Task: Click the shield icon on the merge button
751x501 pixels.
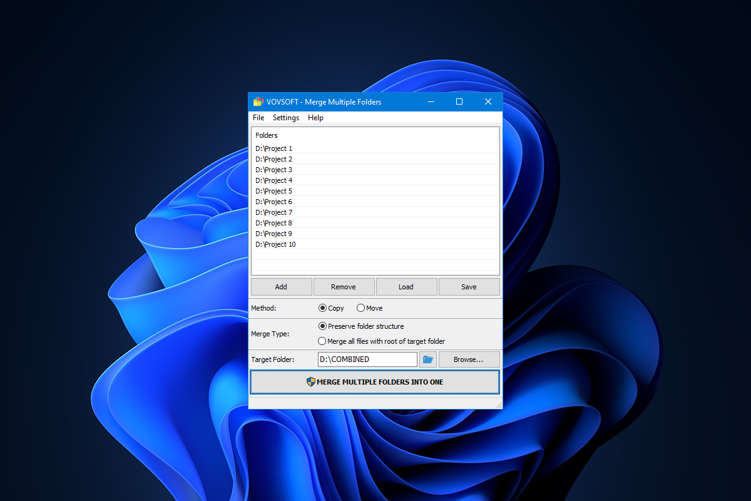Action: pos(311,381)
